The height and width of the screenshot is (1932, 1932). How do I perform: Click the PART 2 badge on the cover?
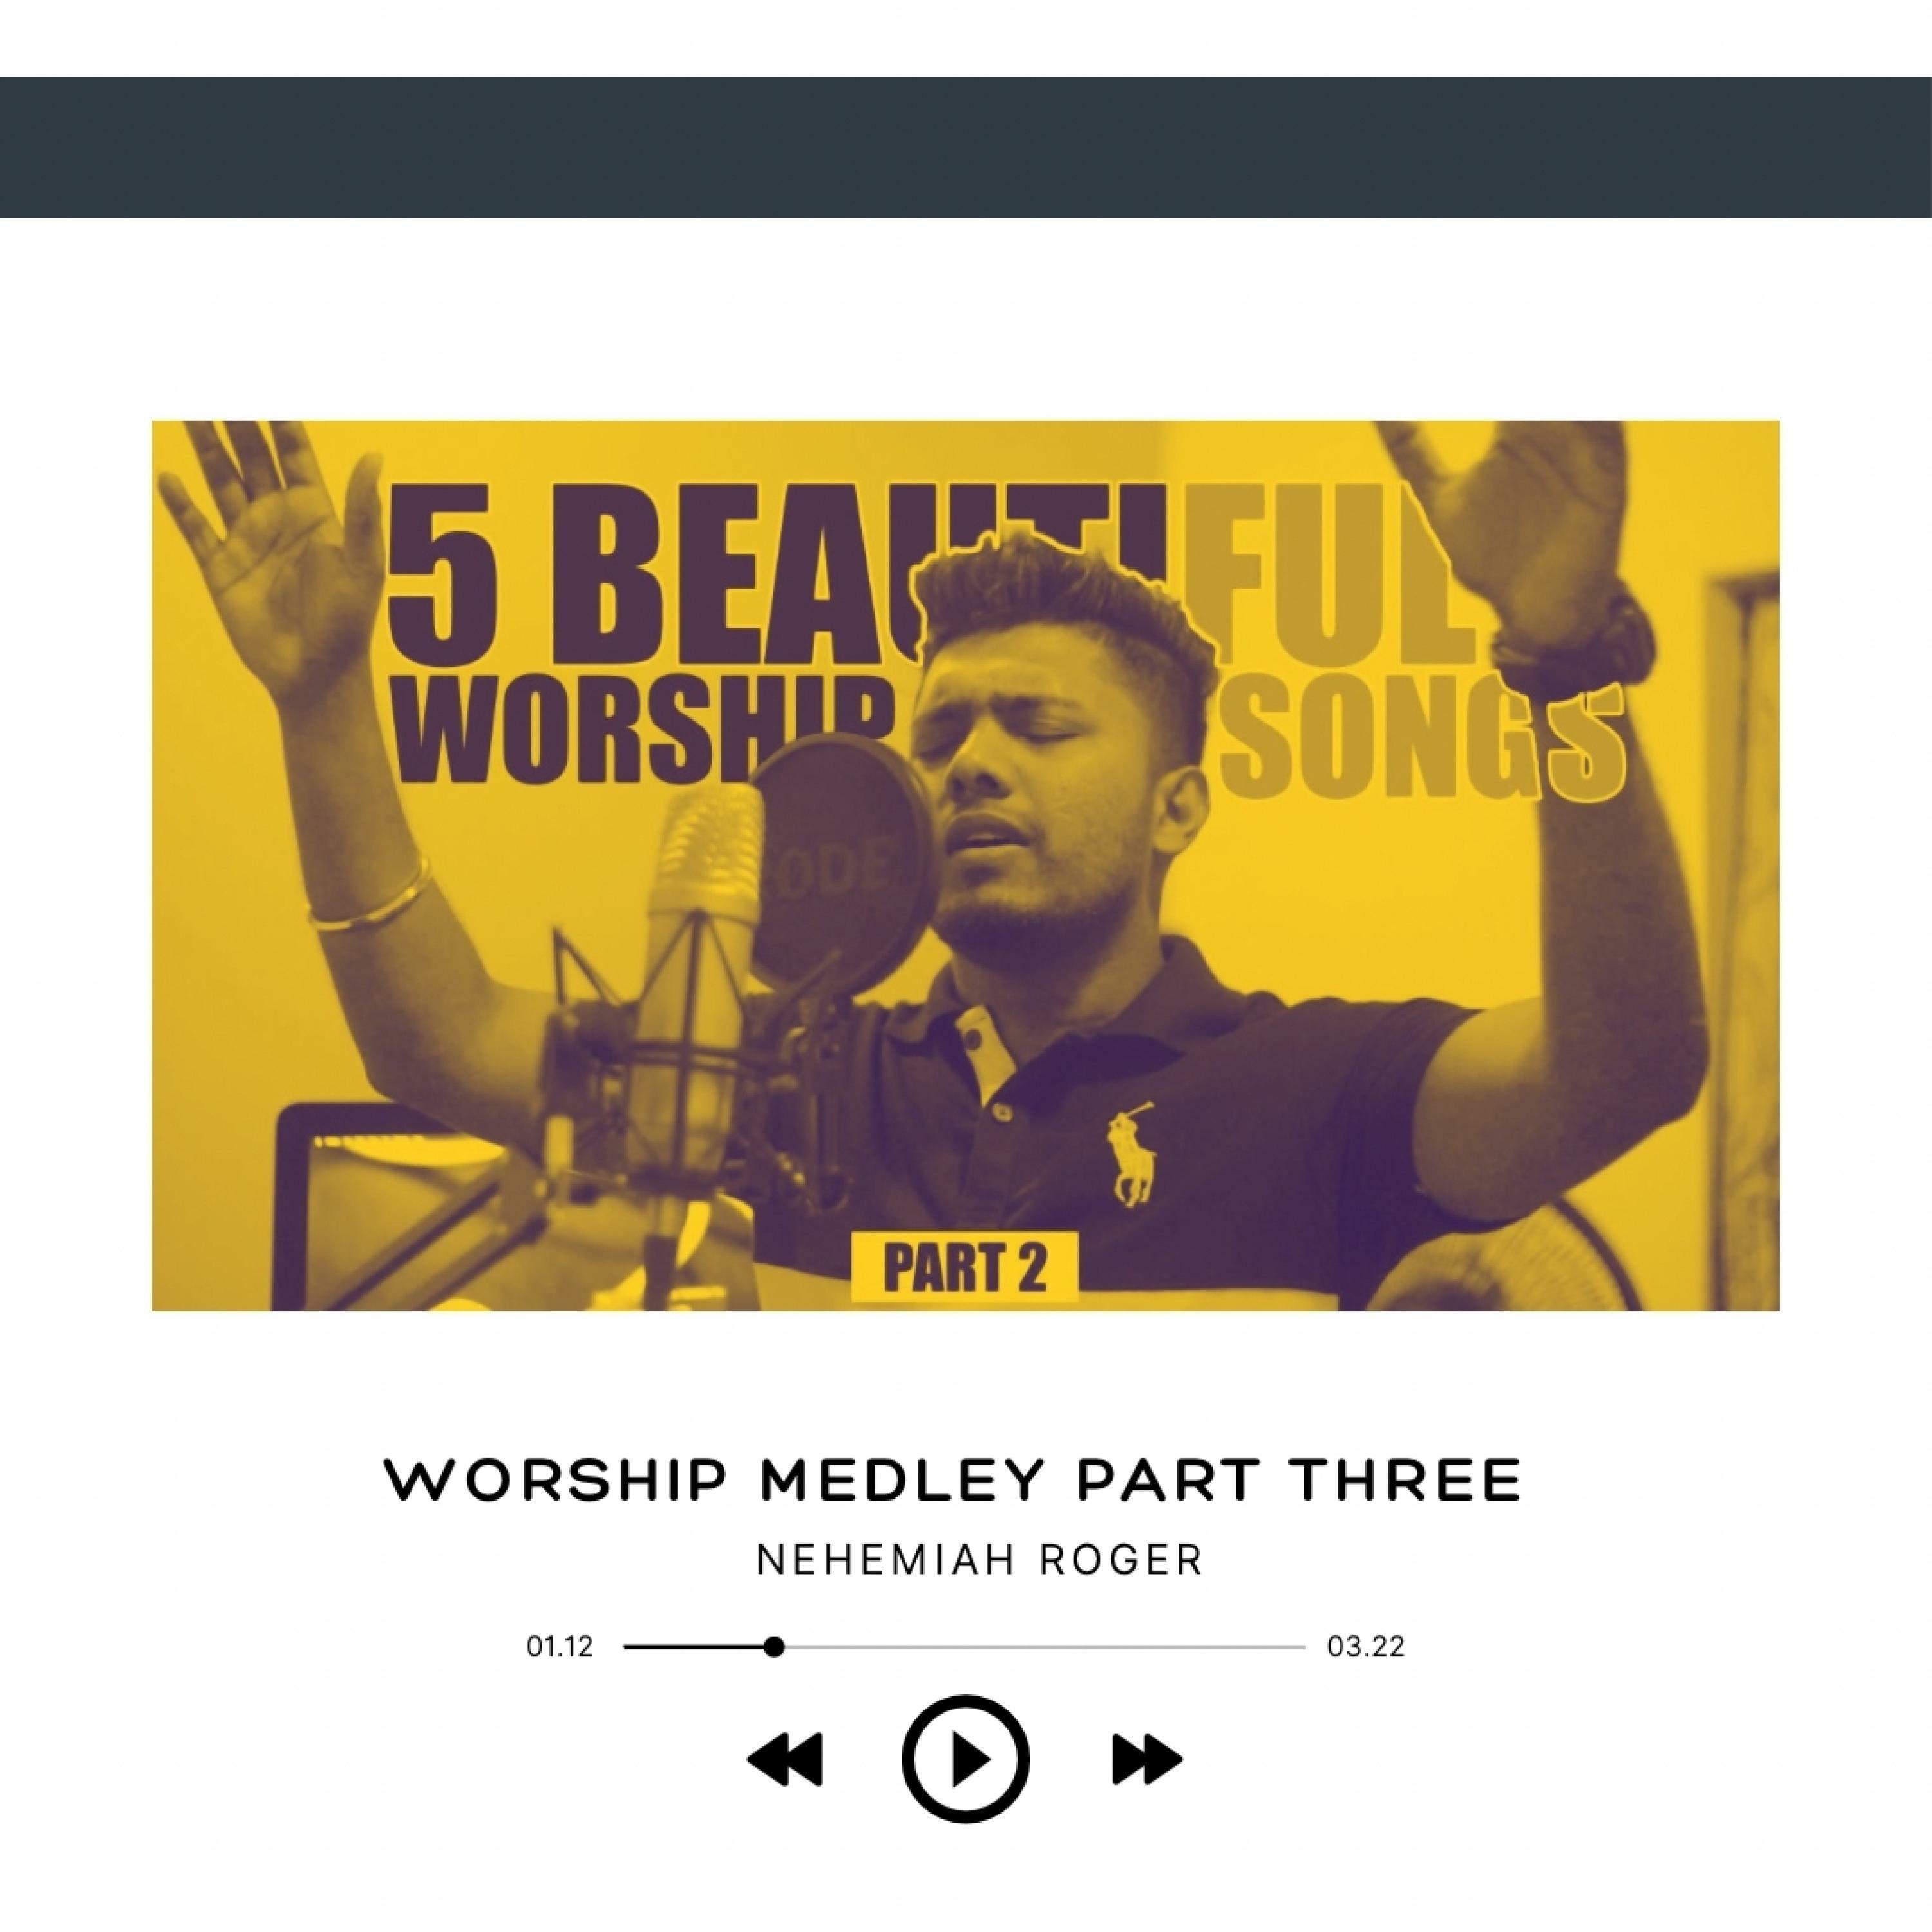pos(964,1267)
